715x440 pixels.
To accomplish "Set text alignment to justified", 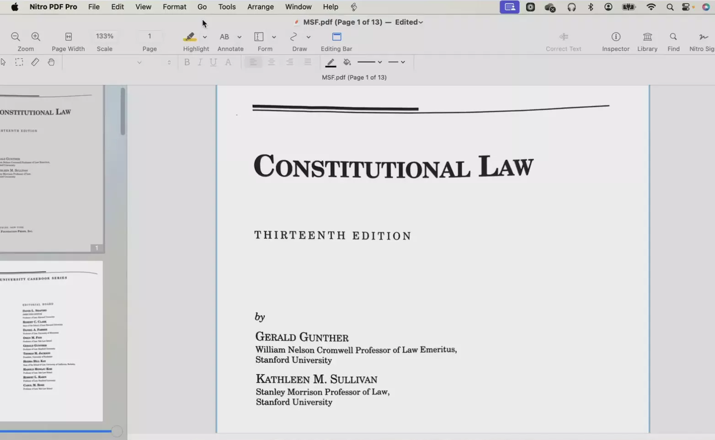I will (308, 62).
